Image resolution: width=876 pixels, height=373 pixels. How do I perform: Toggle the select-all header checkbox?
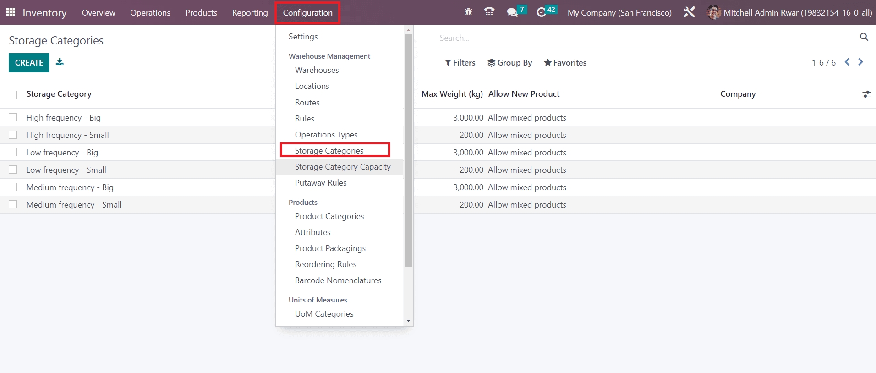pyautogui.click(x=13, y=94)
